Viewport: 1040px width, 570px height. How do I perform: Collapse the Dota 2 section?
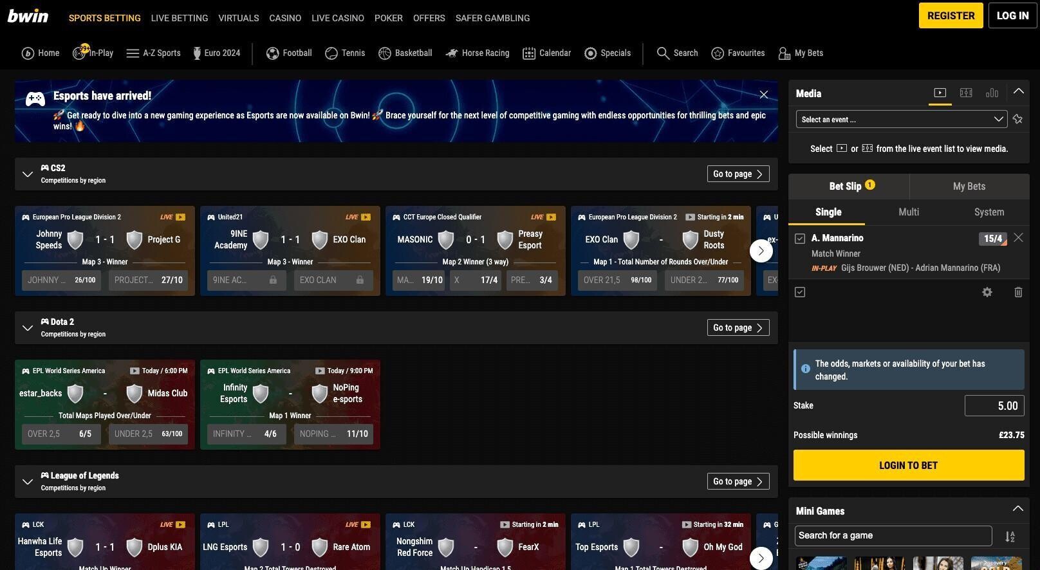tap(28, 327)
